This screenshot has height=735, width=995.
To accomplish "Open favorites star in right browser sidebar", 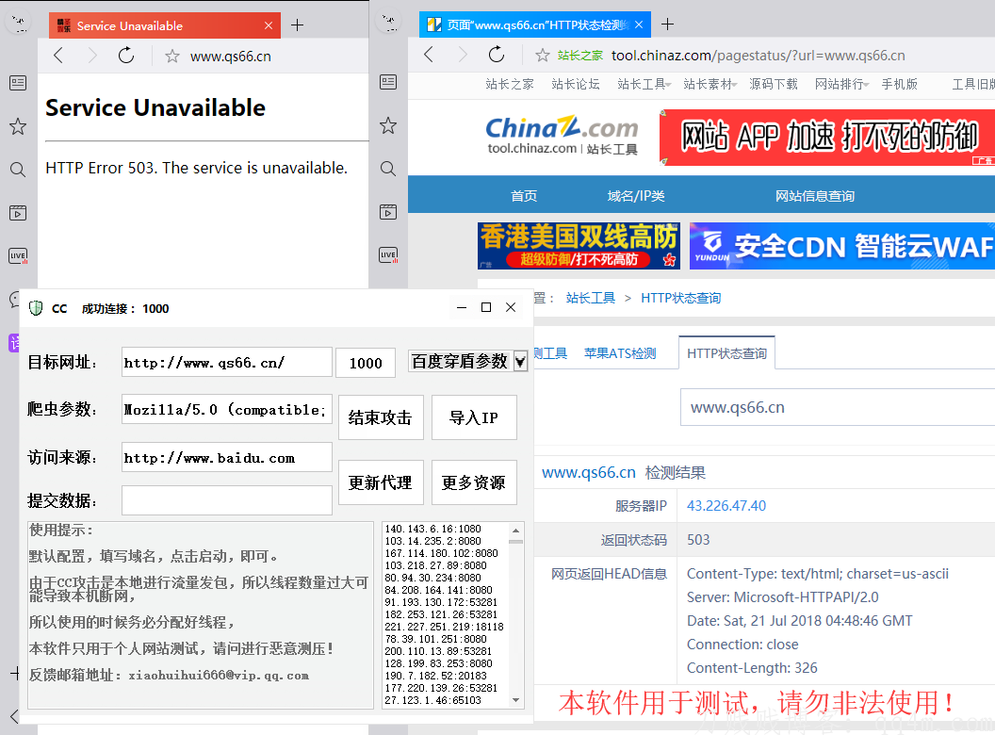I will pyautogui.click(x=387, y=125).
